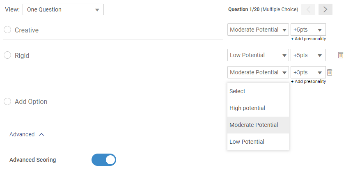This screenshot has width=353, height=177.
Task: Turn off the Advanced Scoring toggle
Action: pos(104,160)
